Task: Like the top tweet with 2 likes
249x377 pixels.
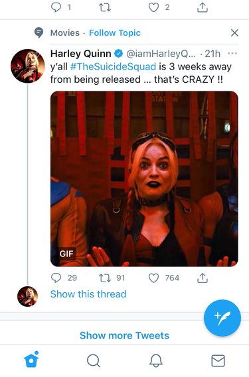Action: [x=153, y=7]
